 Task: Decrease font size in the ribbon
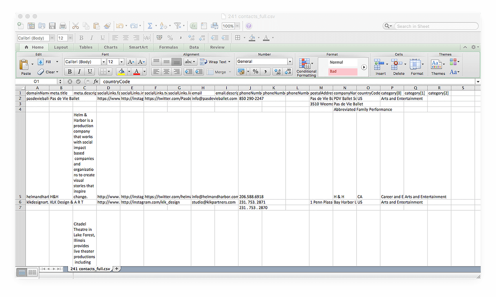coord(140,62)
